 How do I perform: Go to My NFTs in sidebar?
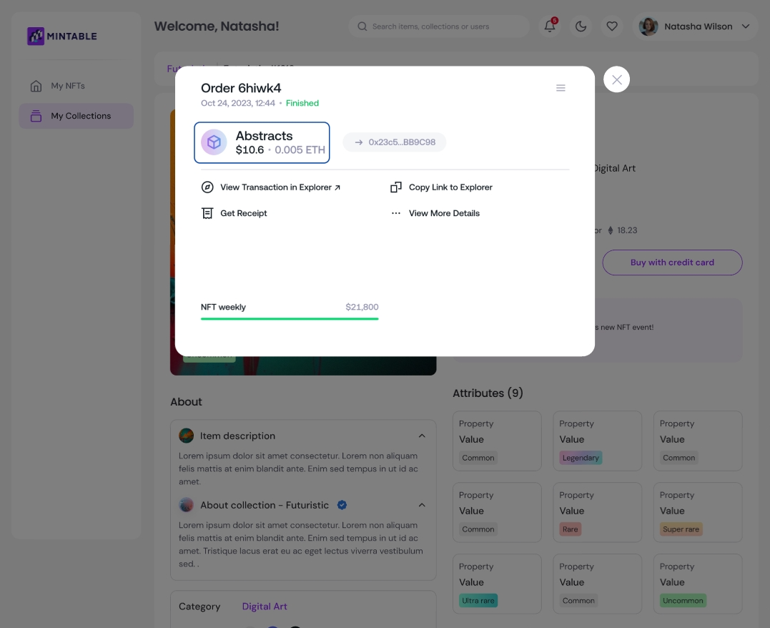[68, 86]
